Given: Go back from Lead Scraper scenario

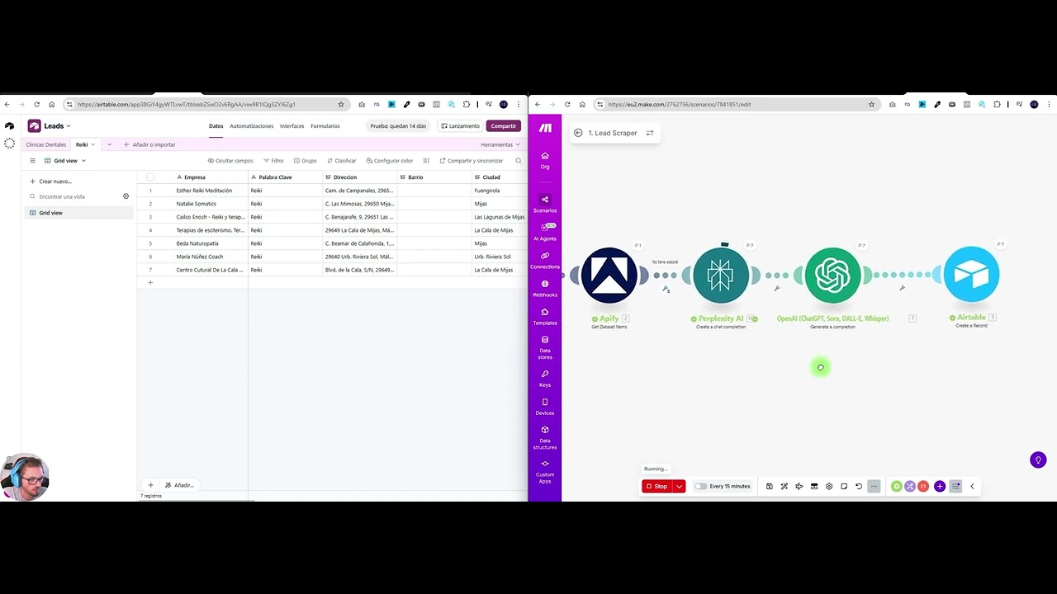Looking at the screenshot, I should 578,133.
